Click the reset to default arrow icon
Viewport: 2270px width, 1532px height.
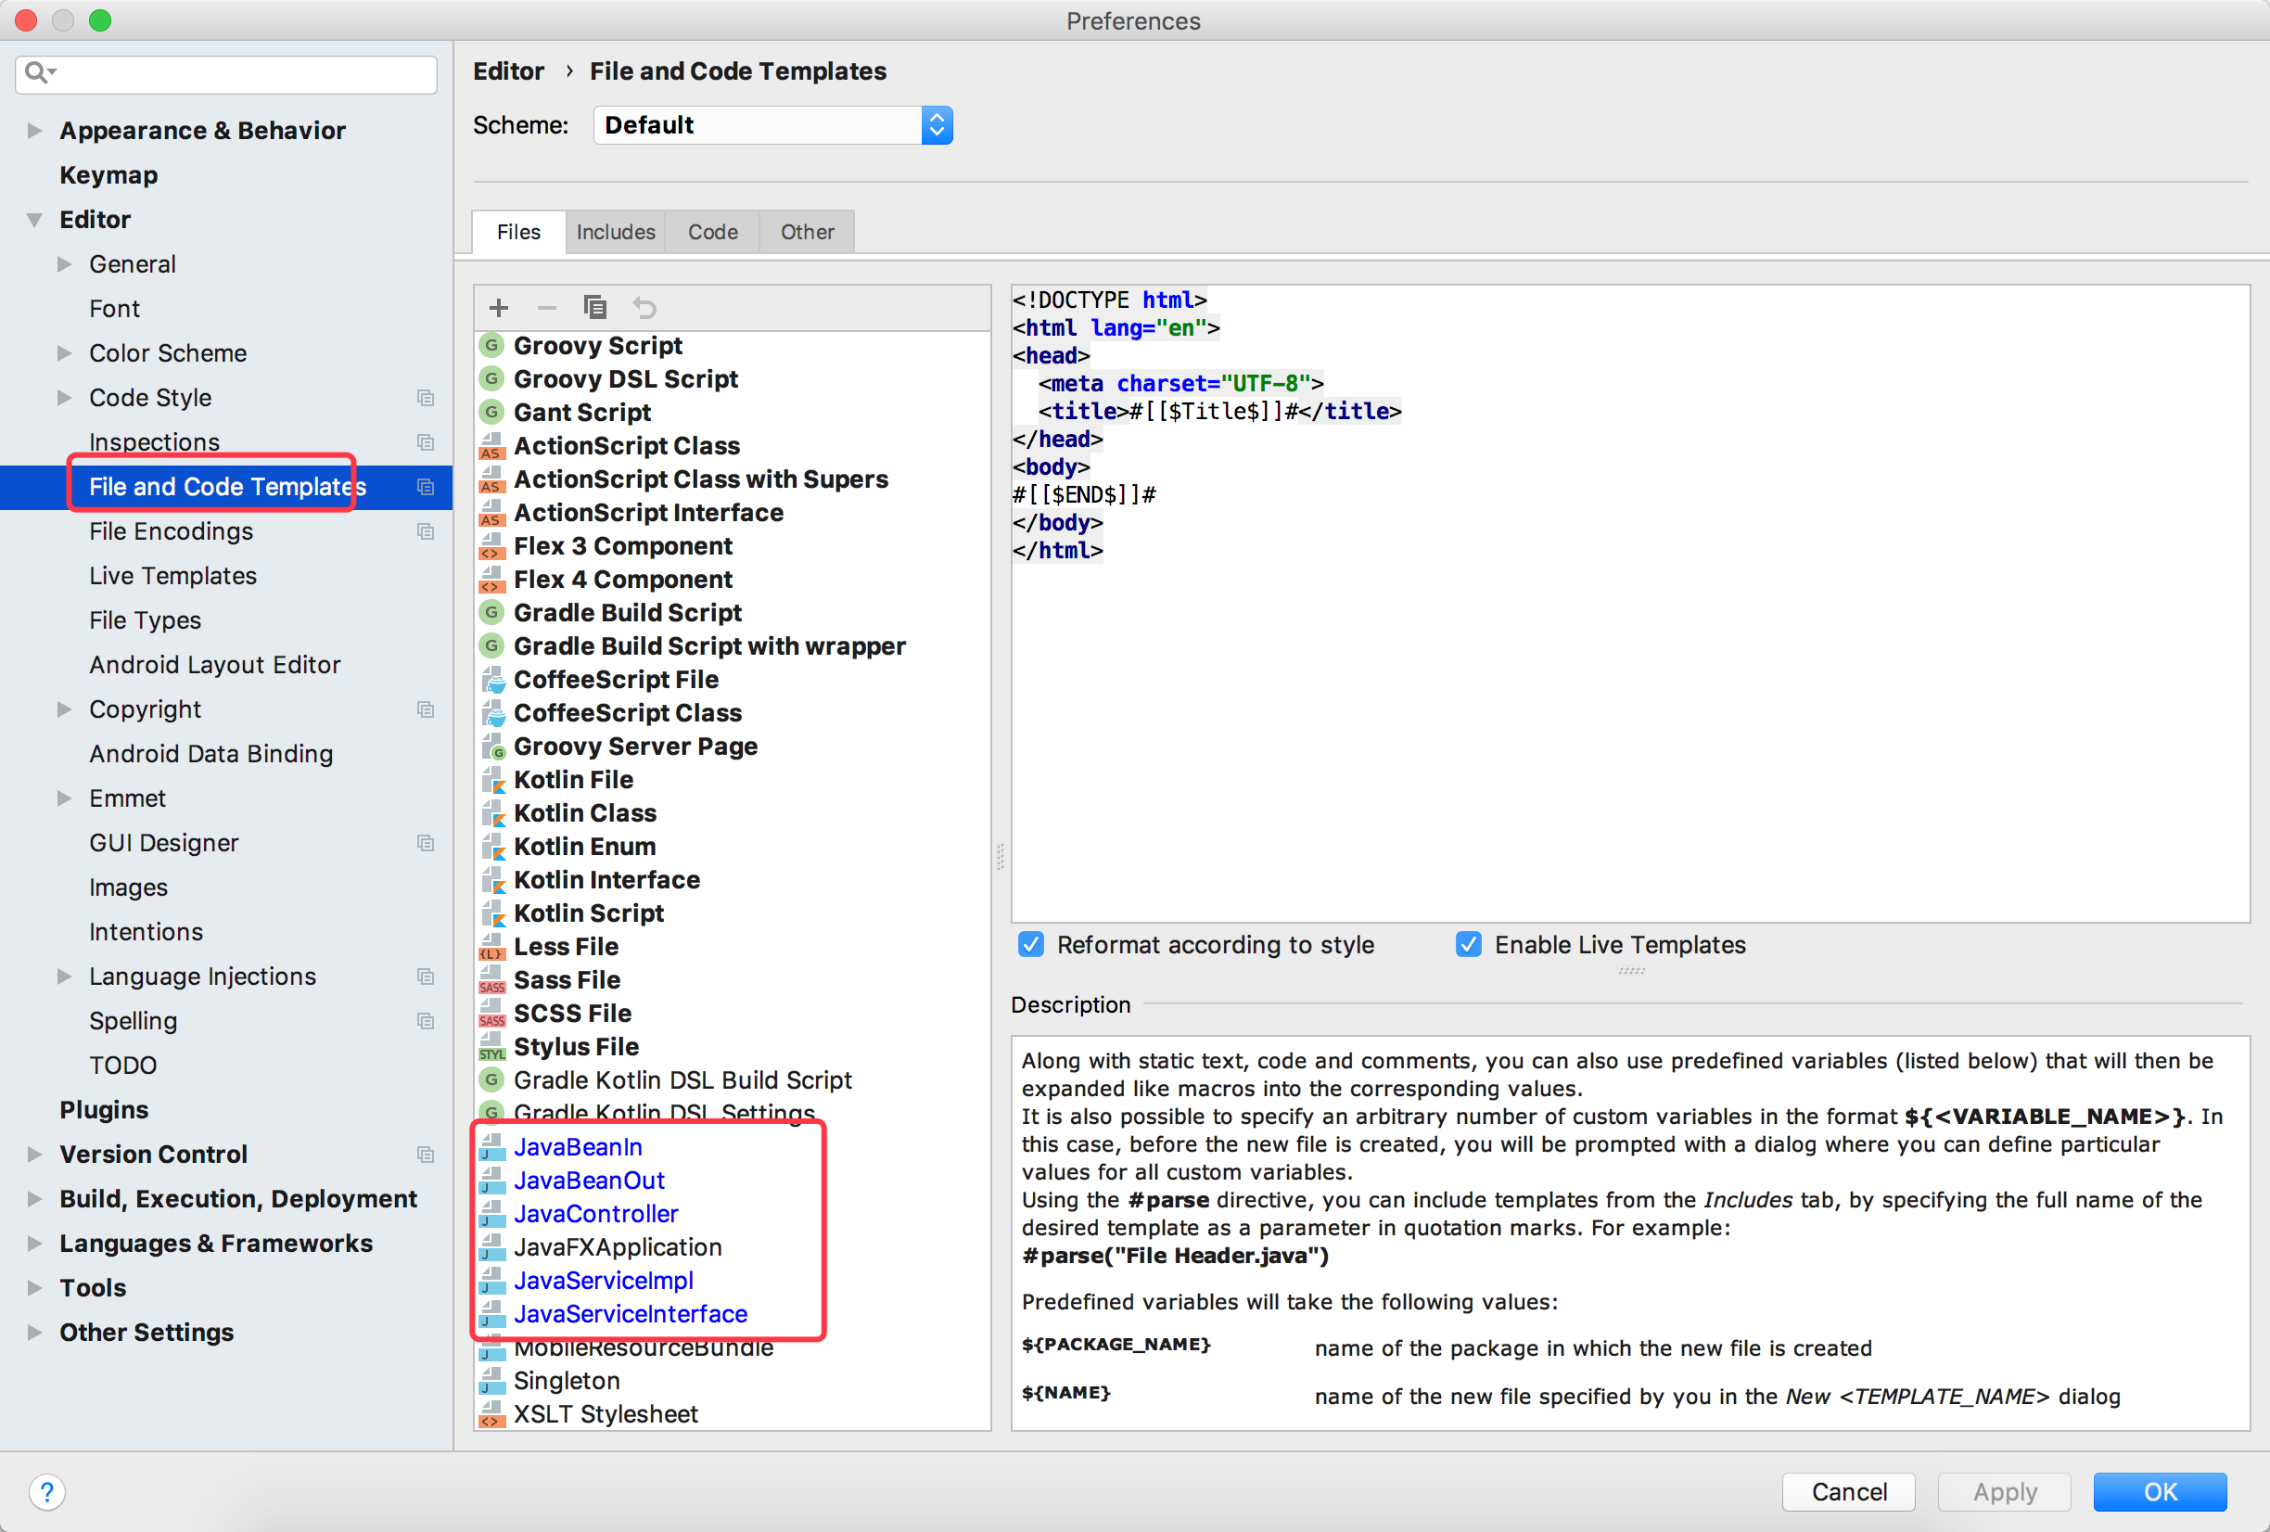pos(644,308)
